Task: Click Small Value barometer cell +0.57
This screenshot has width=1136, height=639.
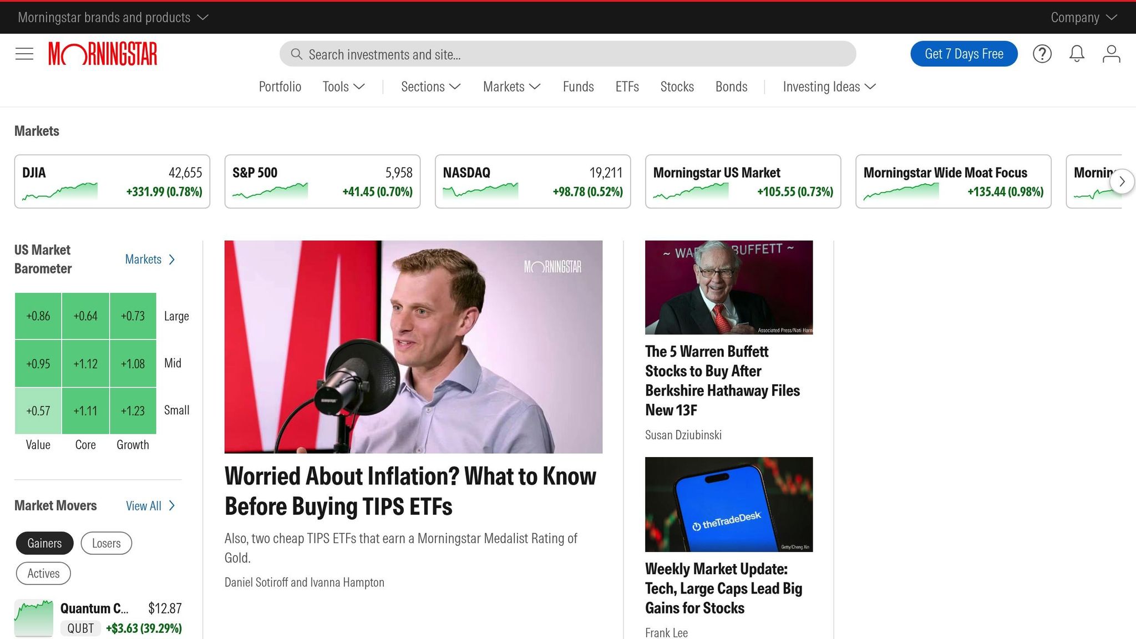Action: pos(38,410)
